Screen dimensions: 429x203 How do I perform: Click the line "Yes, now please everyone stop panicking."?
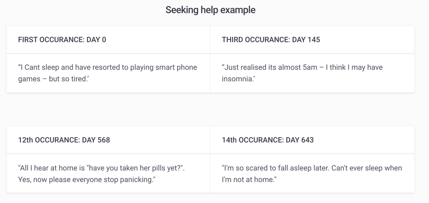click(x=87, y=180)
